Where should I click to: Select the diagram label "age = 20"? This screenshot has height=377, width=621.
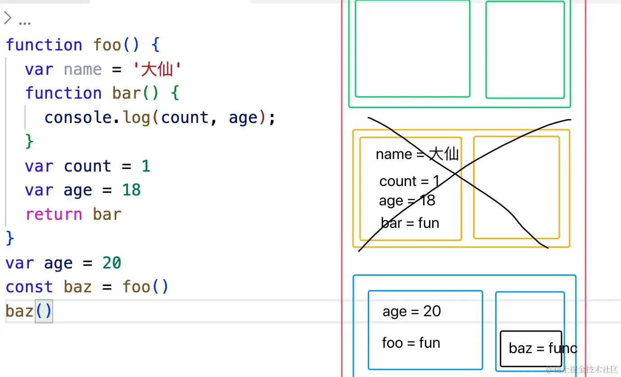pos(412,311)
